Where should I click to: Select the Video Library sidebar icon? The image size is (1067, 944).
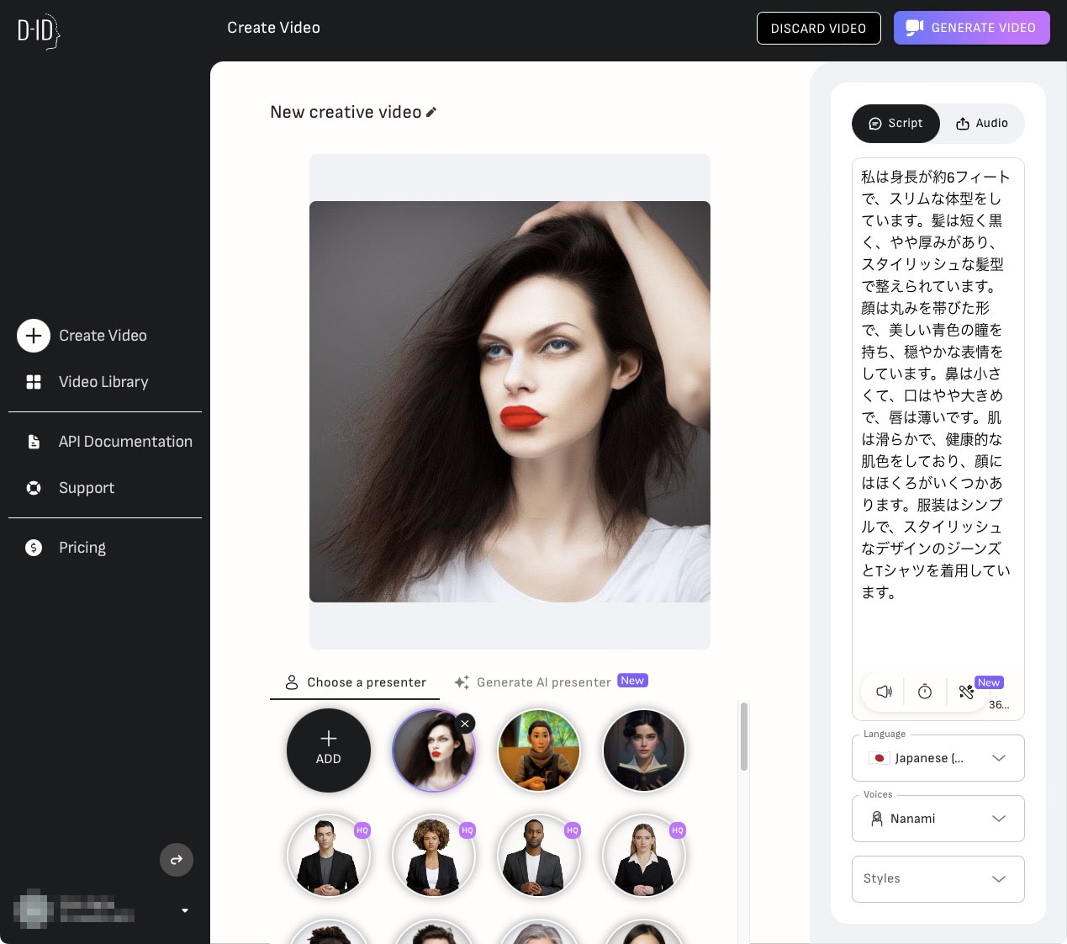pyautogui.click(x=34, y=381)
